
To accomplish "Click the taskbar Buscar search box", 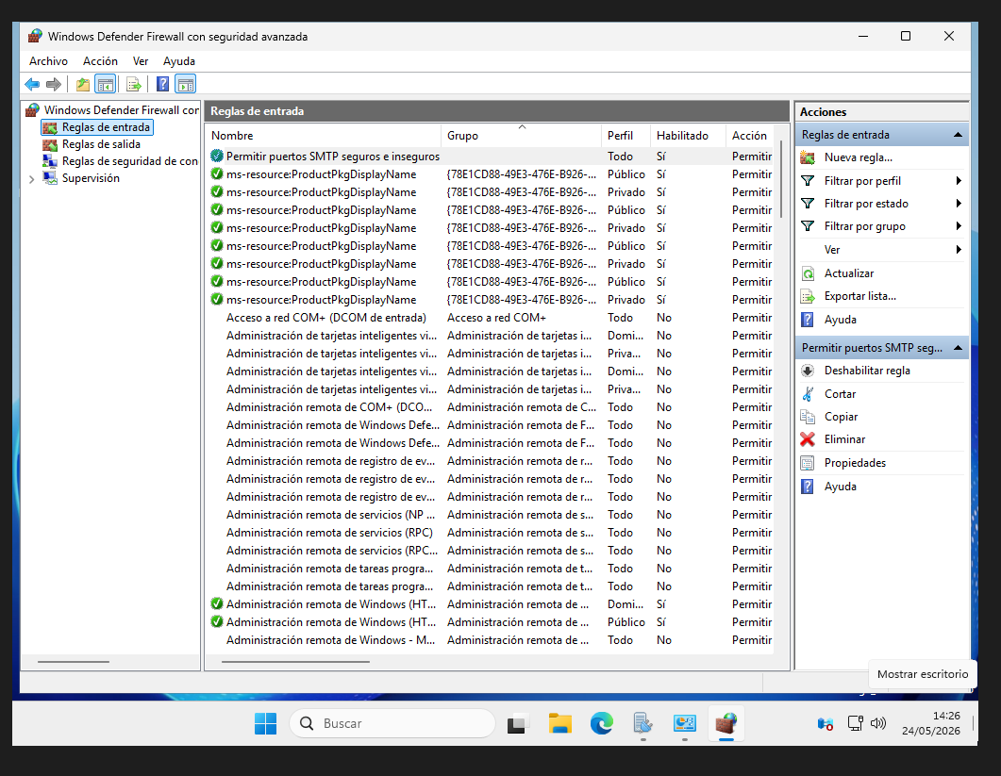I will pyautogui.click(x=392, y=724).
